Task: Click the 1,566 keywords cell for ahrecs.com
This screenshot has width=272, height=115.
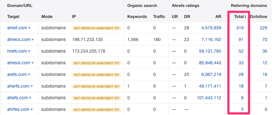Action: coord(133,39)
